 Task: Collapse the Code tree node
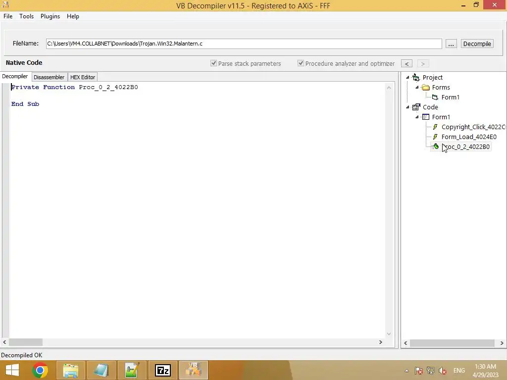(x=408, y=107)
